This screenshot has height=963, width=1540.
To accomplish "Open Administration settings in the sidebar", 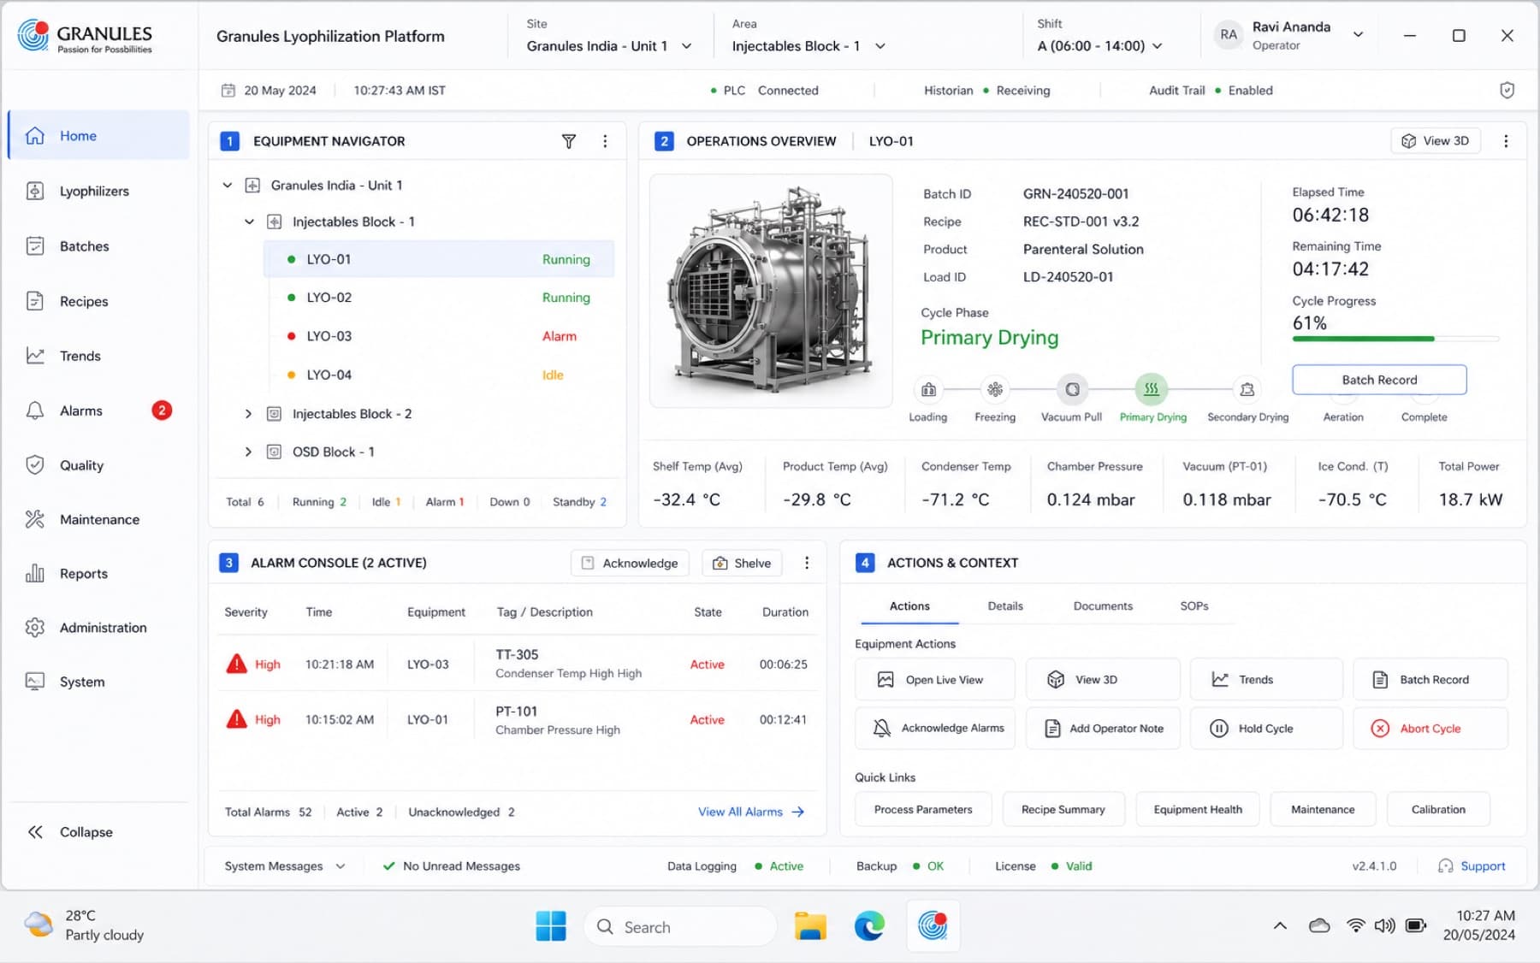I will point(98,628).
